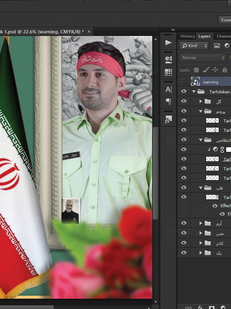
Task: Open the Kind filter dropdown
Action: click(194, 46)
